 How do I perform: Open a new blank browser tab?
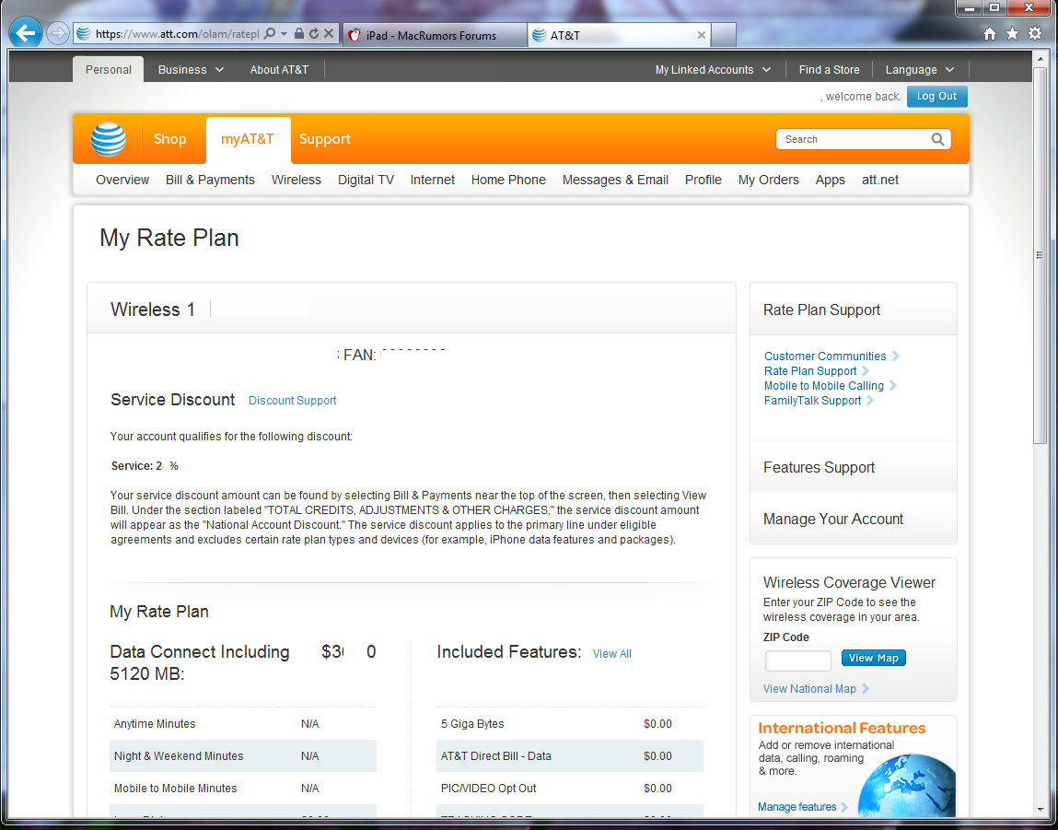[724, 35]
